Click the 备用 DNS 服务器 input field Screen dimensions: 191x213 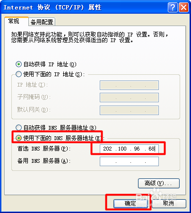(129, 161)
